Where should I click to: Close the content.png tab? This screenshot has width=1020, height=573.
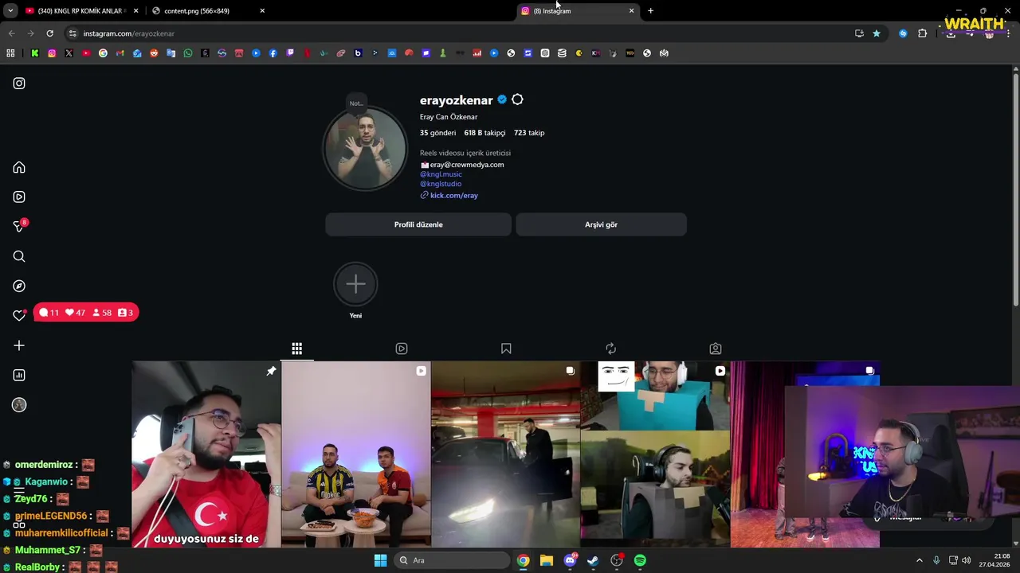(x=262, y=11)
